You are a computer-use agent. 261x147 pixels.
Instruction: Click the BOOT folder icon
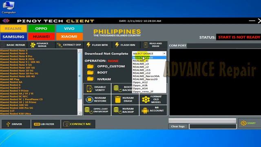[x=90, y=73]
